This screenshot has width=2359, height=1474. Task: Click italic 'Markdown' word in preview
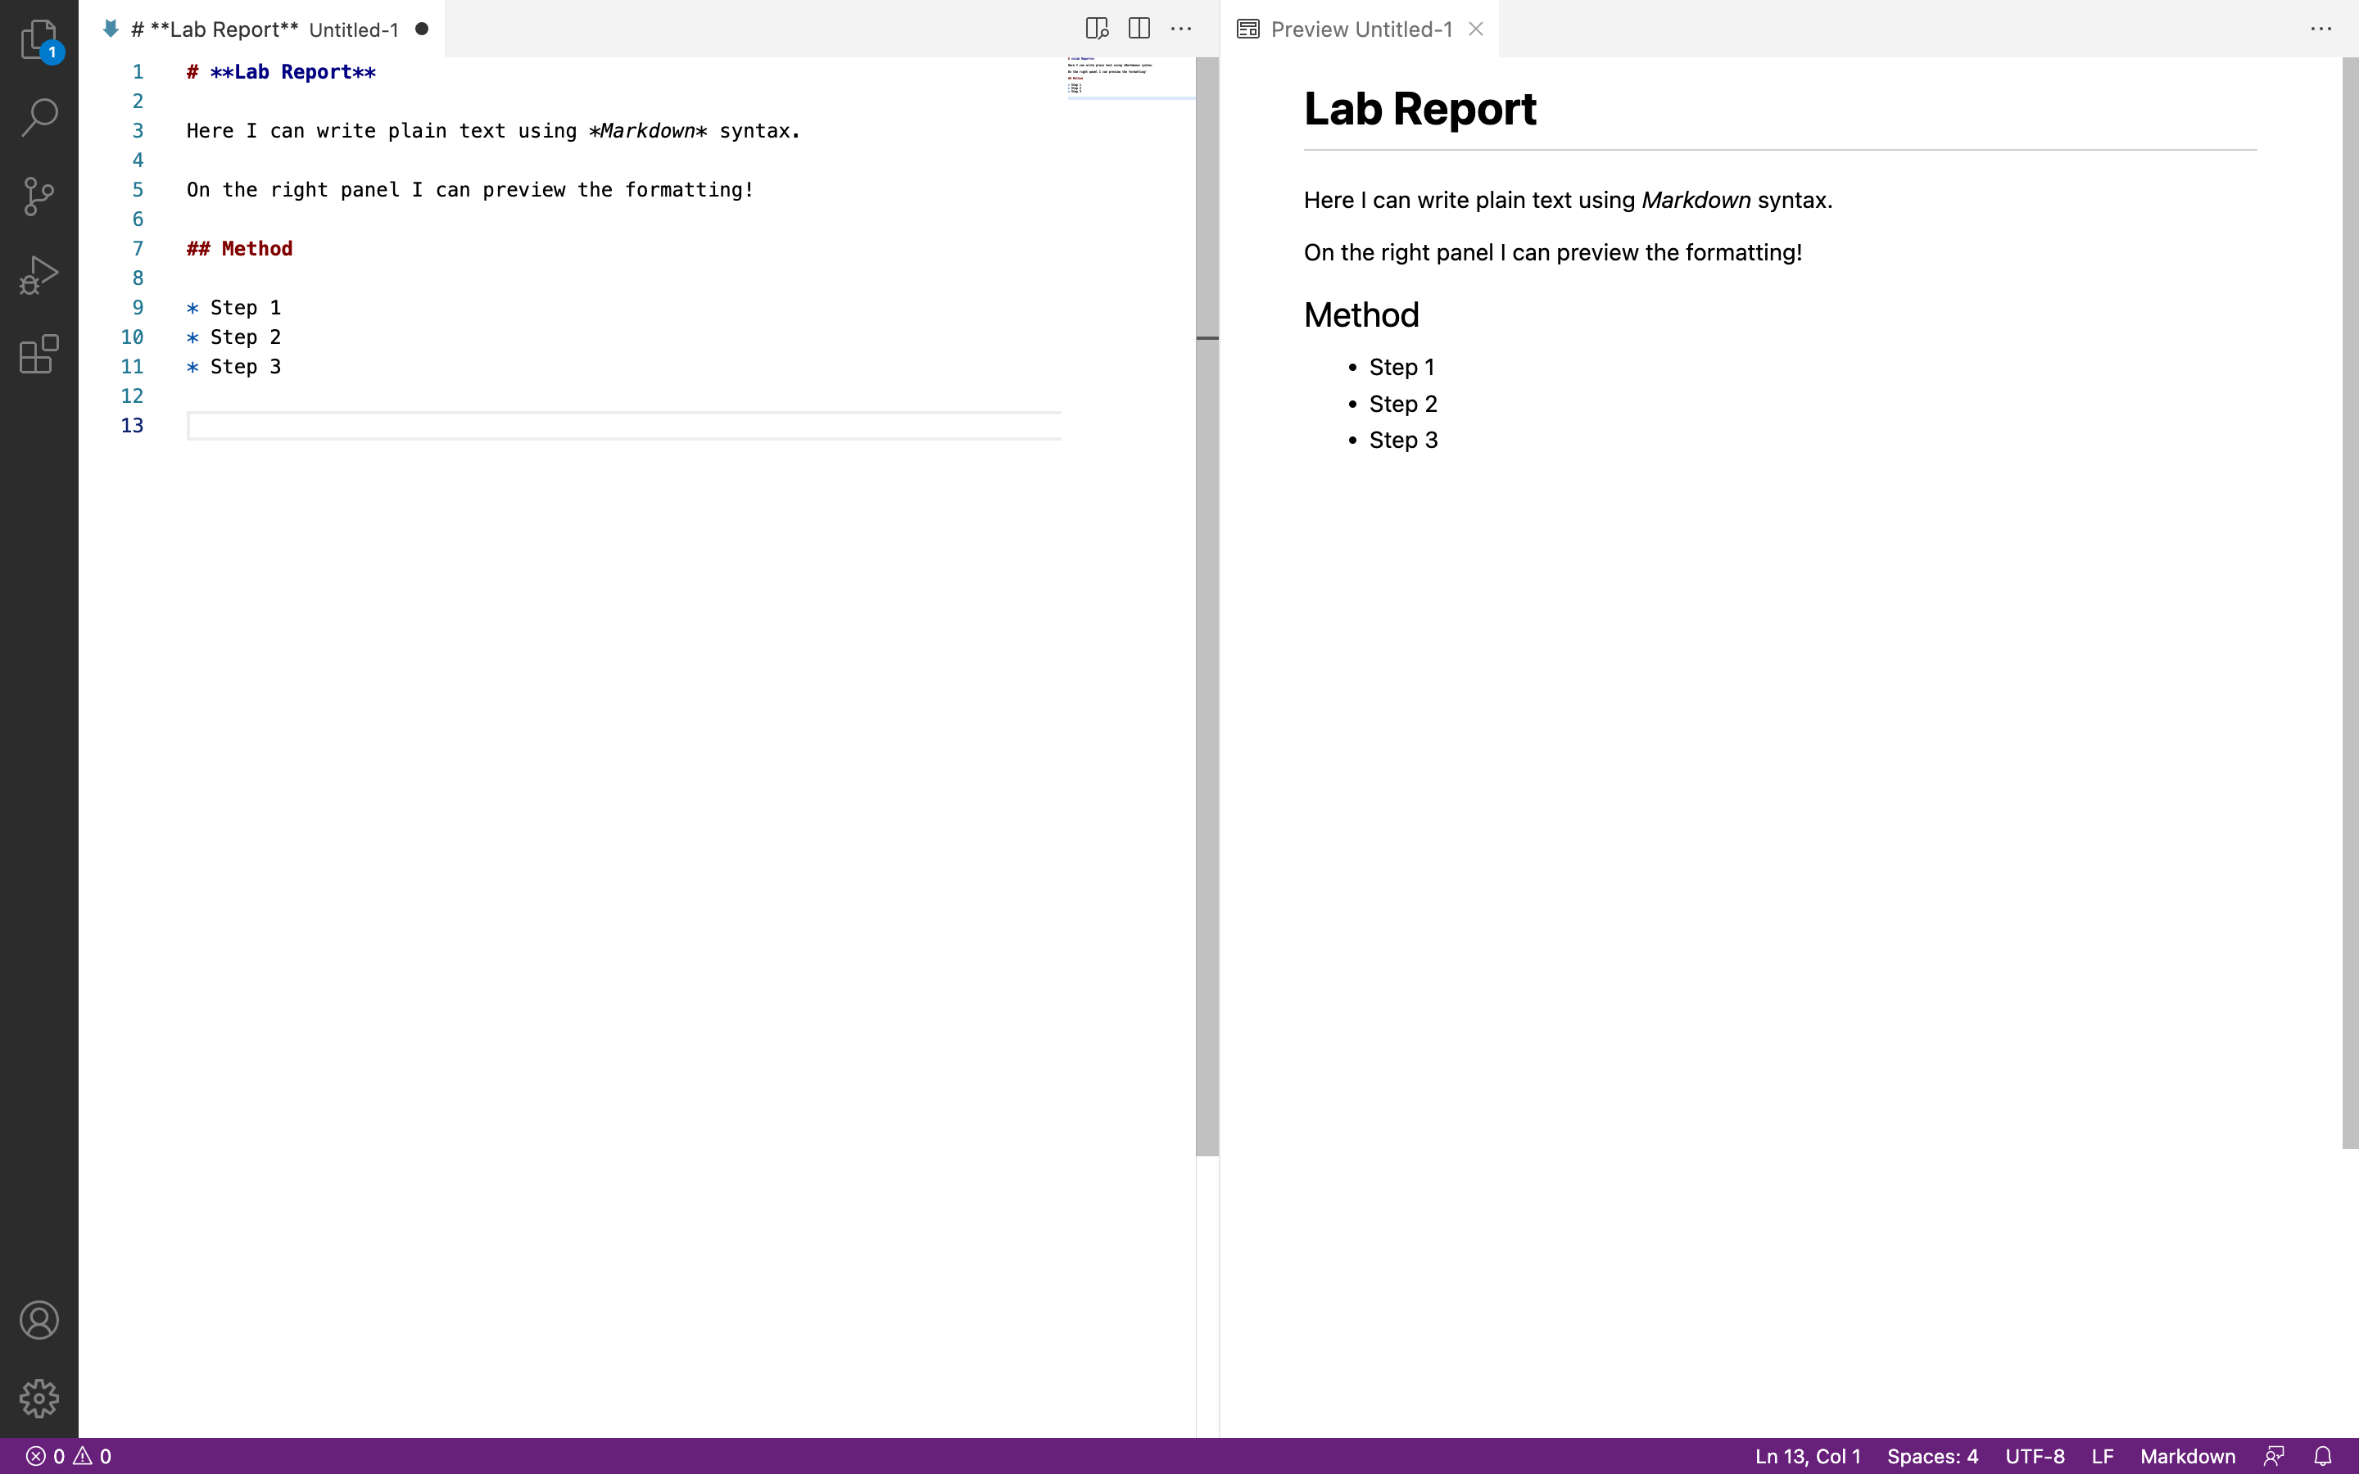1696,200
